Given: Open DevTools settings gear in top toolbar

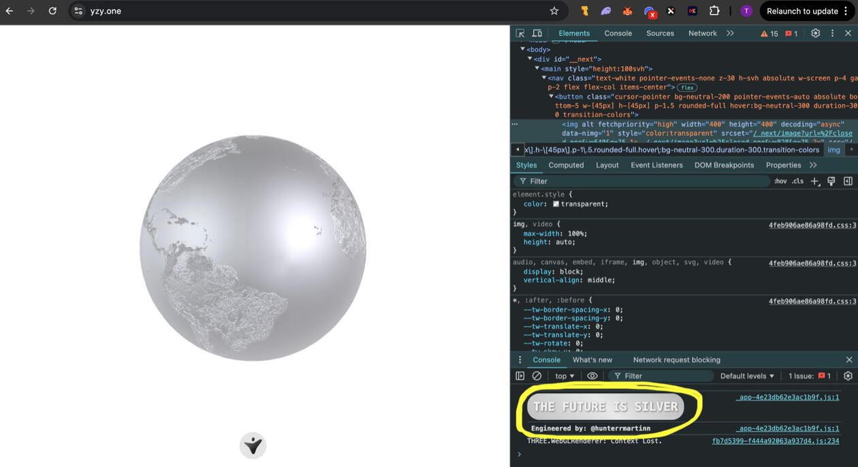Looking at the screenshot, I should [815, 33].
